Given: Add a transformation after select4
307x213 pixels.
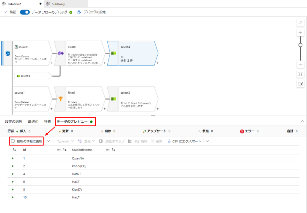Looking at the screenshot, I should (158, 63).
